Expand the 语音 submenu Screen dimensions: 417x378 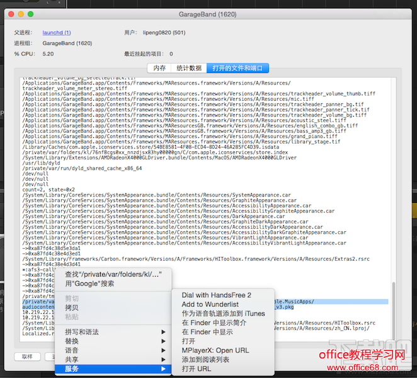point(113,350)
